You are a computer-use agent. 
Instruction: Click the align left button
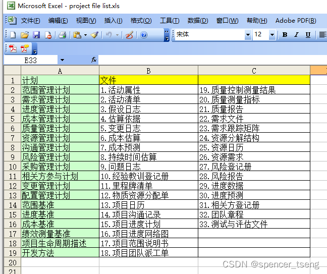tap(322, 35)
